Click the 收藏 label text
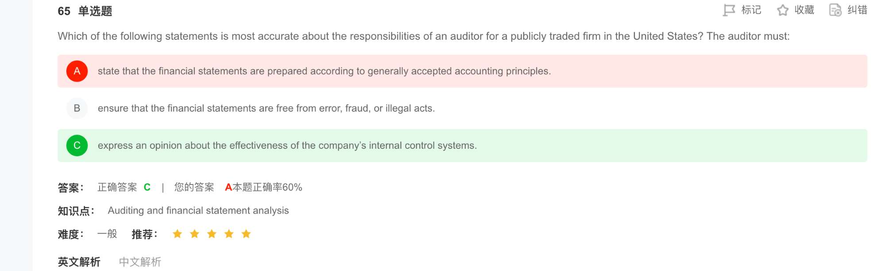Viewport: 885px width, 271px height. 804,10
